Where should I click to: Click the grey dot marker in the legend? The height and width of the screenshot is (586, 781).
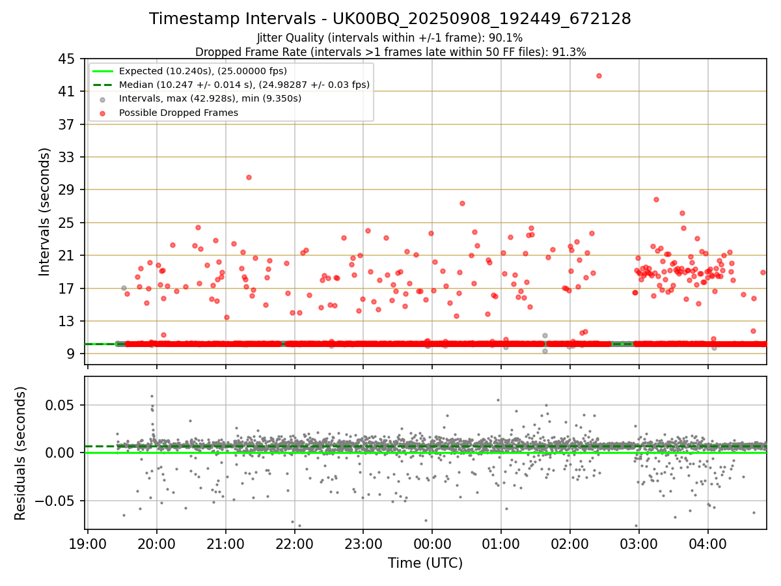(103, 99)
